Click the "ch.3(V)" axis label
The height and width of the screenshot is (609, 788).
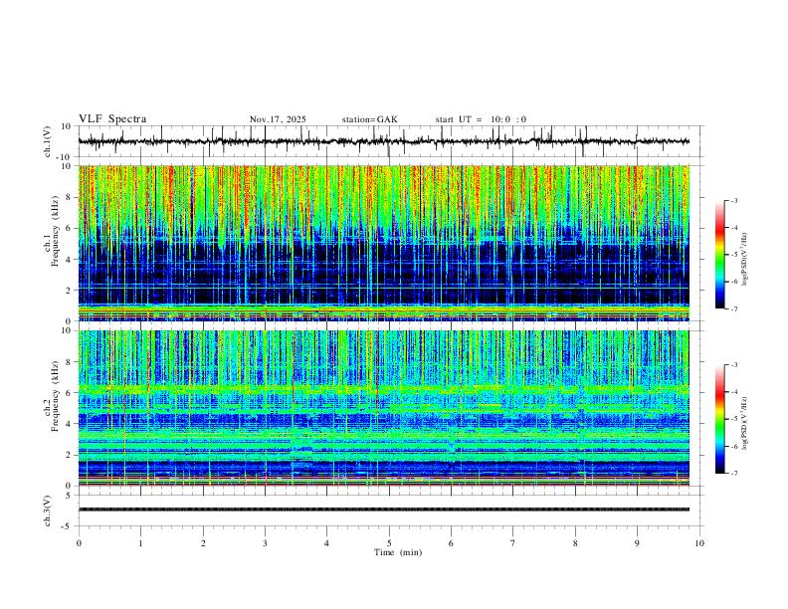point(48,510)
